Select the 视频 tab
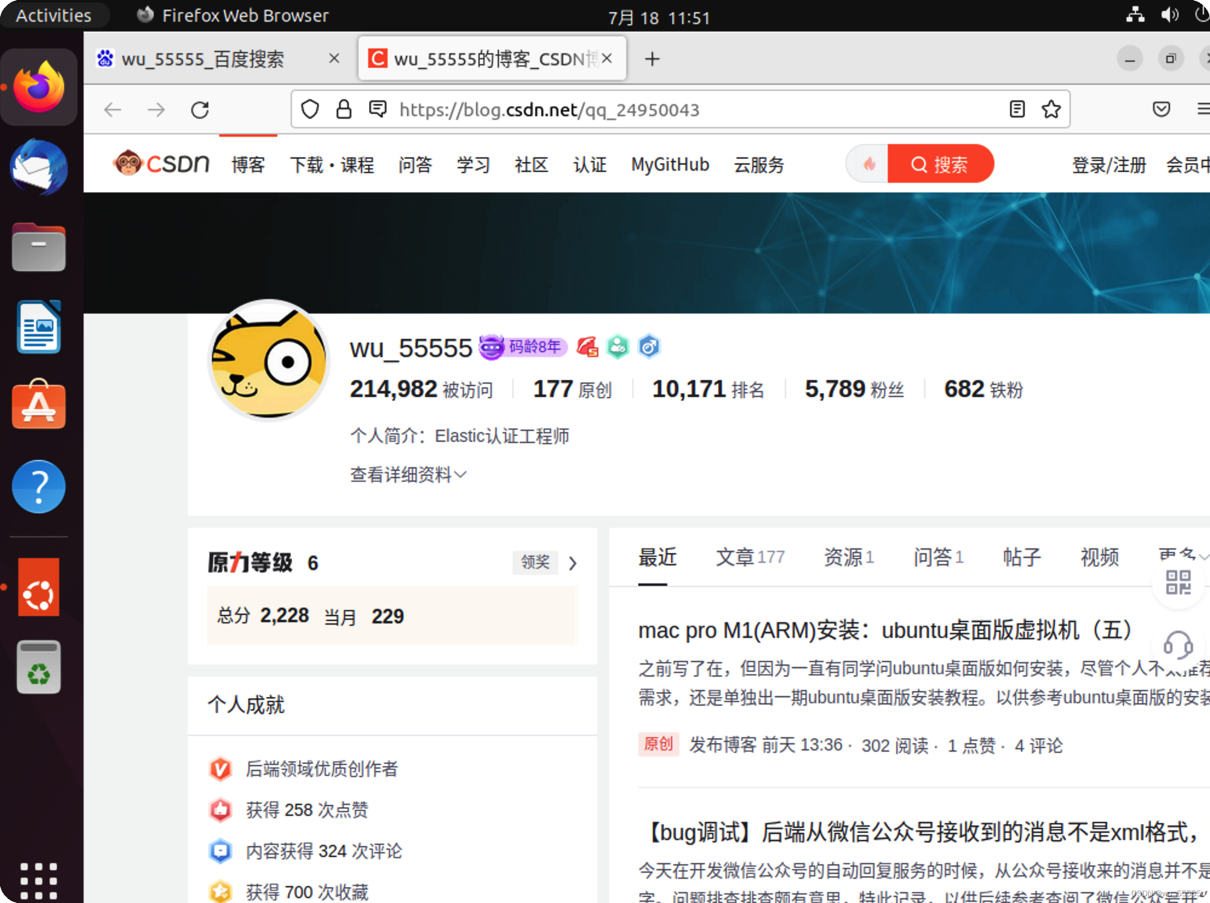The image size is (1210, 903). tap(1100, 557)
